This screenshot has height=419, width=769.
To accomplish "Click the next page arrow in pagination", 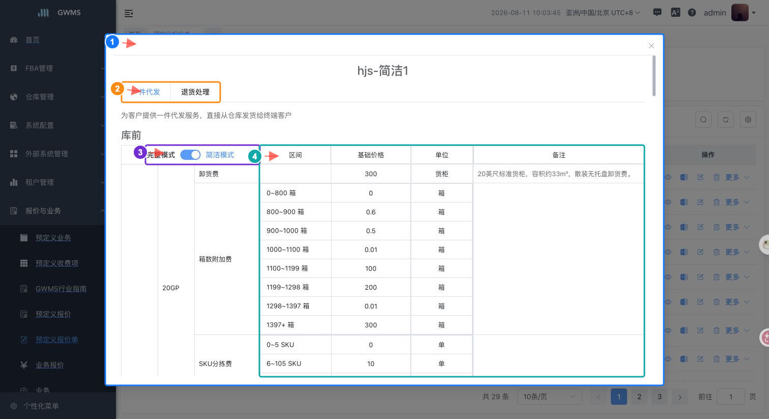I will [x=680, y=397].
